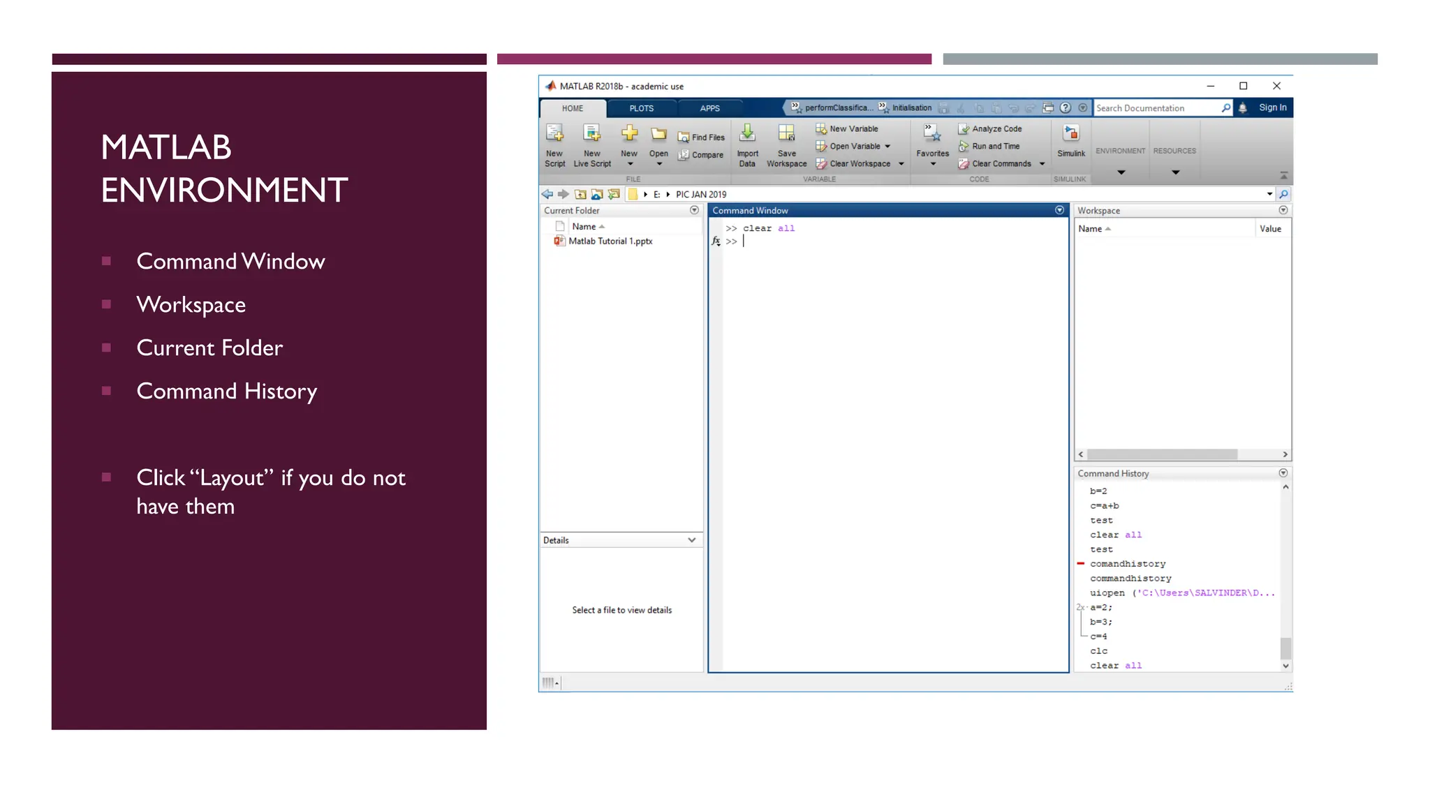Open the Workspace panel actions menu
Viewport: 1430px width, 804px height.
coord(1283,210)
